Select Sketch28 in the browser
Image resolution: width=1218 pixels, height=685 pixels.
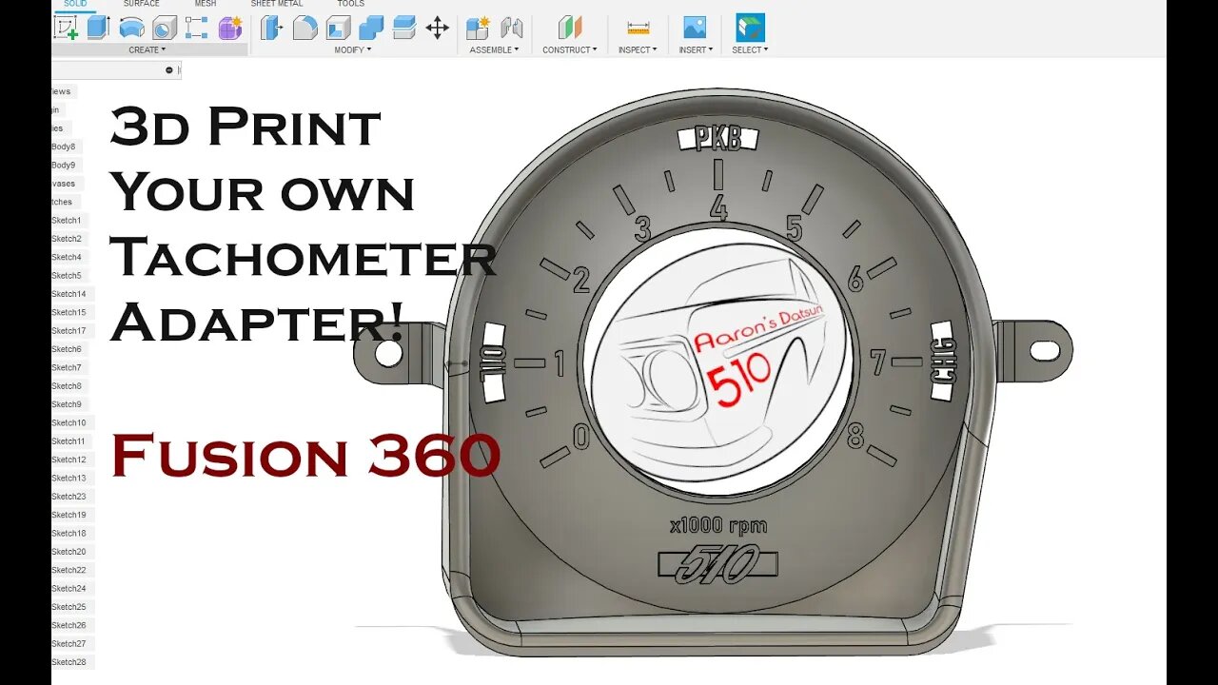(x=69, y=662)
